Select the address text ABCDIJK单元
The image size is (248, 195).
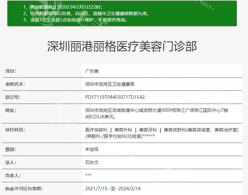100,117
